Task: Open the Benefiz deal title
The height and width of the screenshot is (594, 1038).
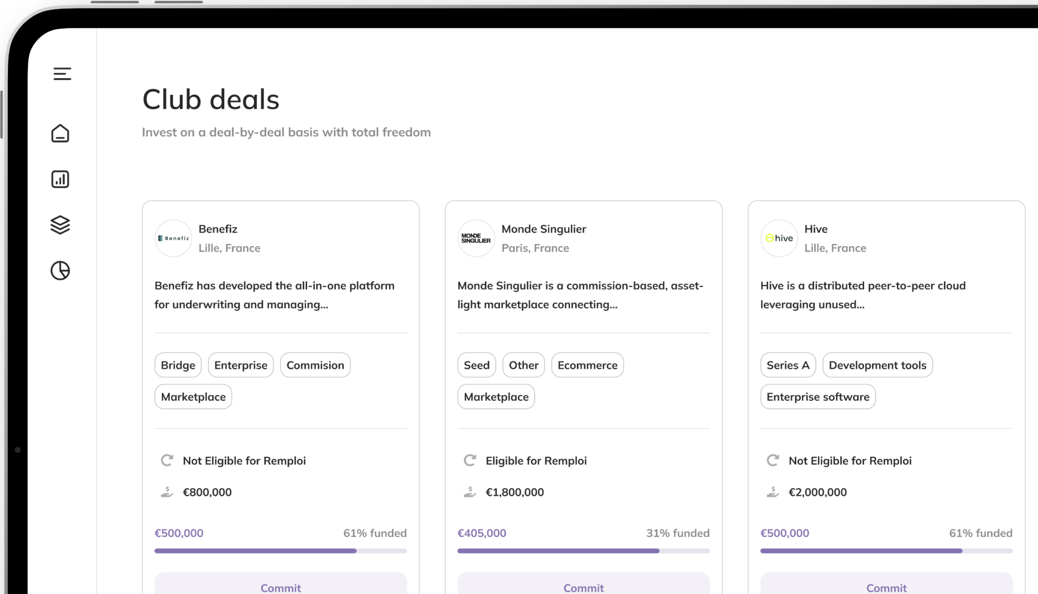Action: pos(218,229)
